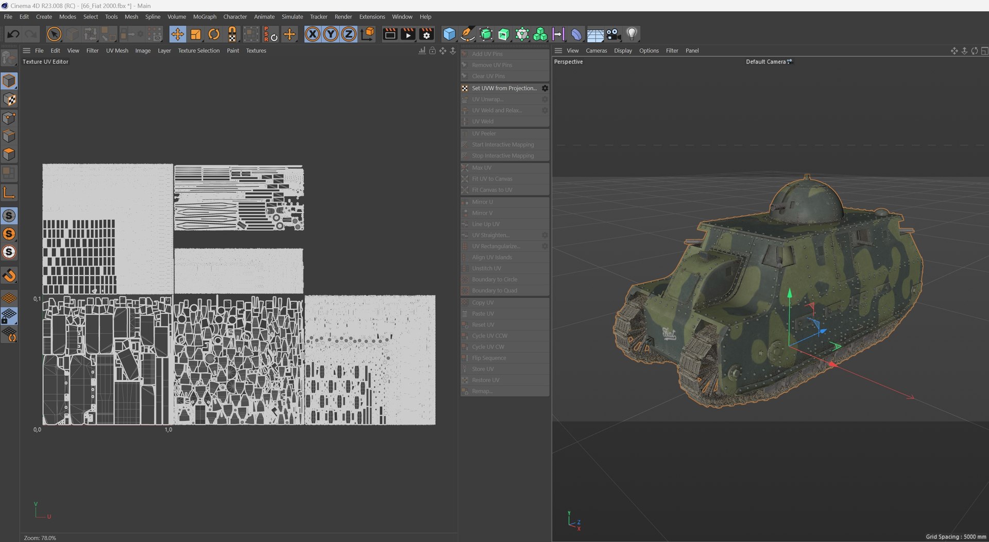Toggle Model mode cube icon
Screen dimensions: 989x542
(9, 81)
